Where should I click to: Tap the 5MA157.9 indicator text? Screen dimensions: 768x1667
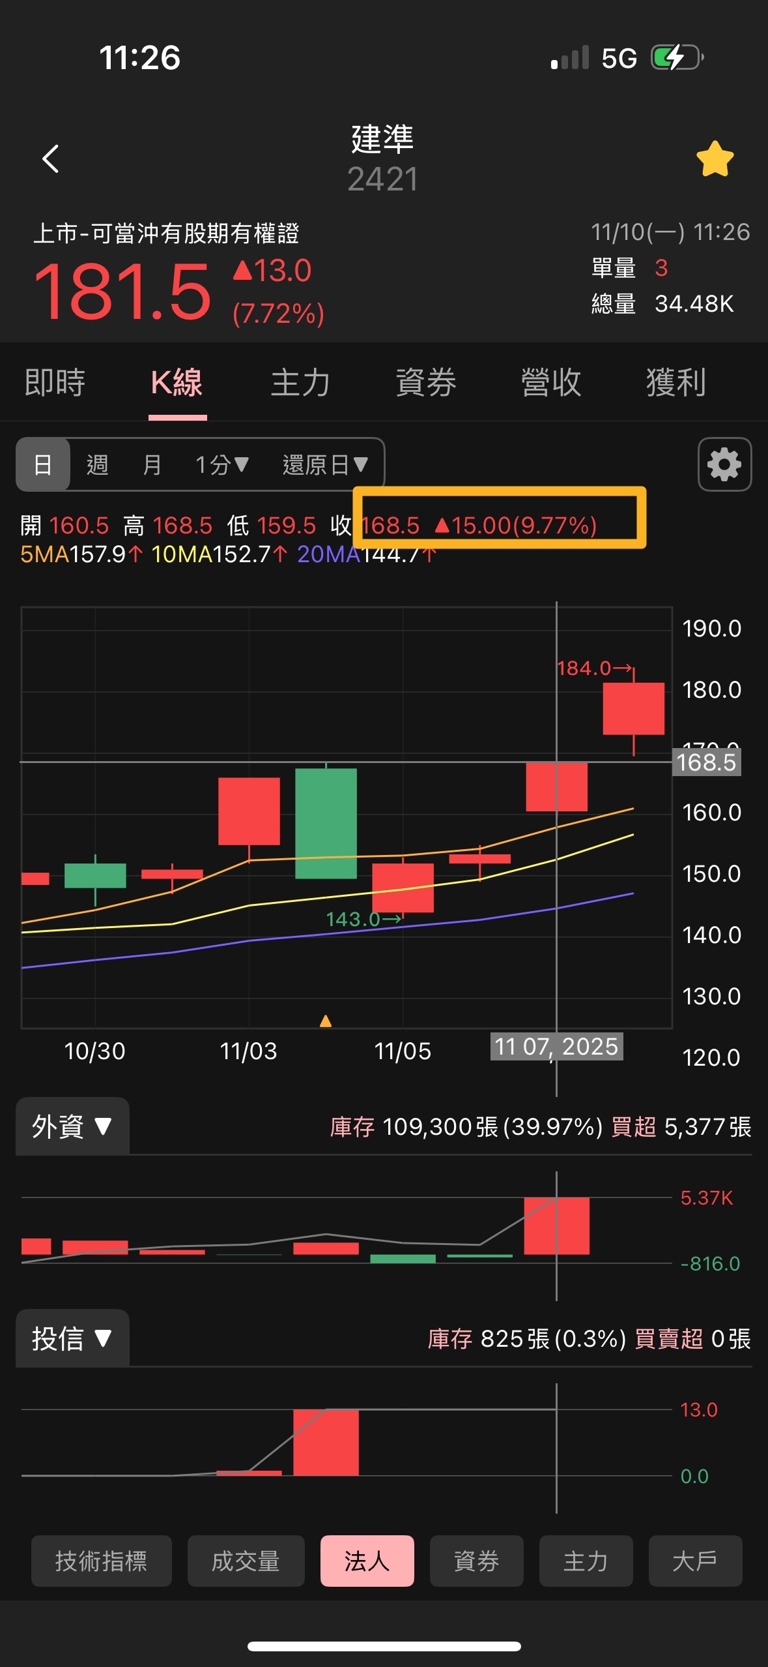81,554
